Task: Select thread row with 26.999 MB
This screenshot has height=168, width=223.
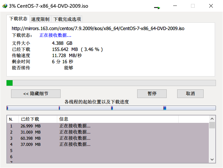Action: click(x=108, y=126)
